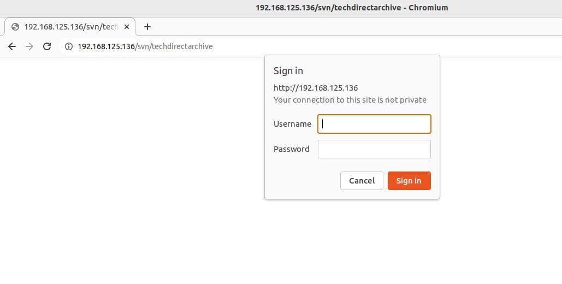
Task: Click the globe favicon on the tab
Action: [15, 27]
